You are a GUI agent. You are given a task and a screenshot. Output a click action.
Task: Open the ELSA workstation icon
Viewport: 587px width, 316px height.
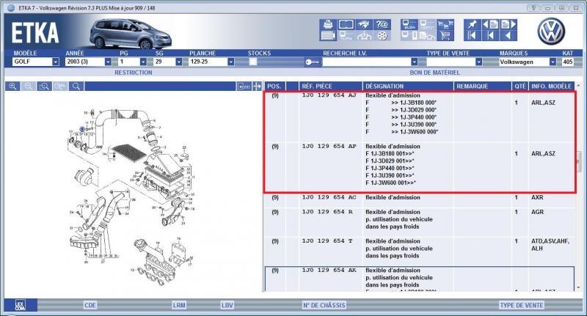(409, 25)
